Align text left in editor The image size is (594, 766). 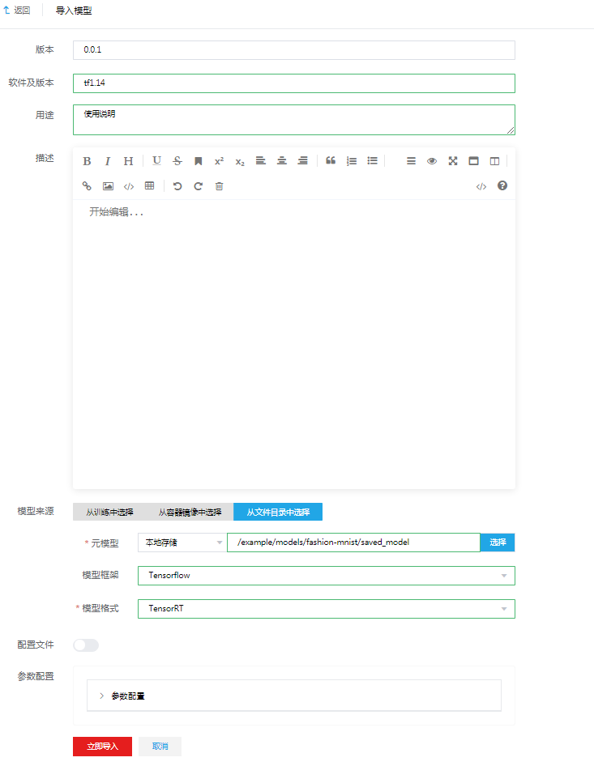[x=261, y=160]
